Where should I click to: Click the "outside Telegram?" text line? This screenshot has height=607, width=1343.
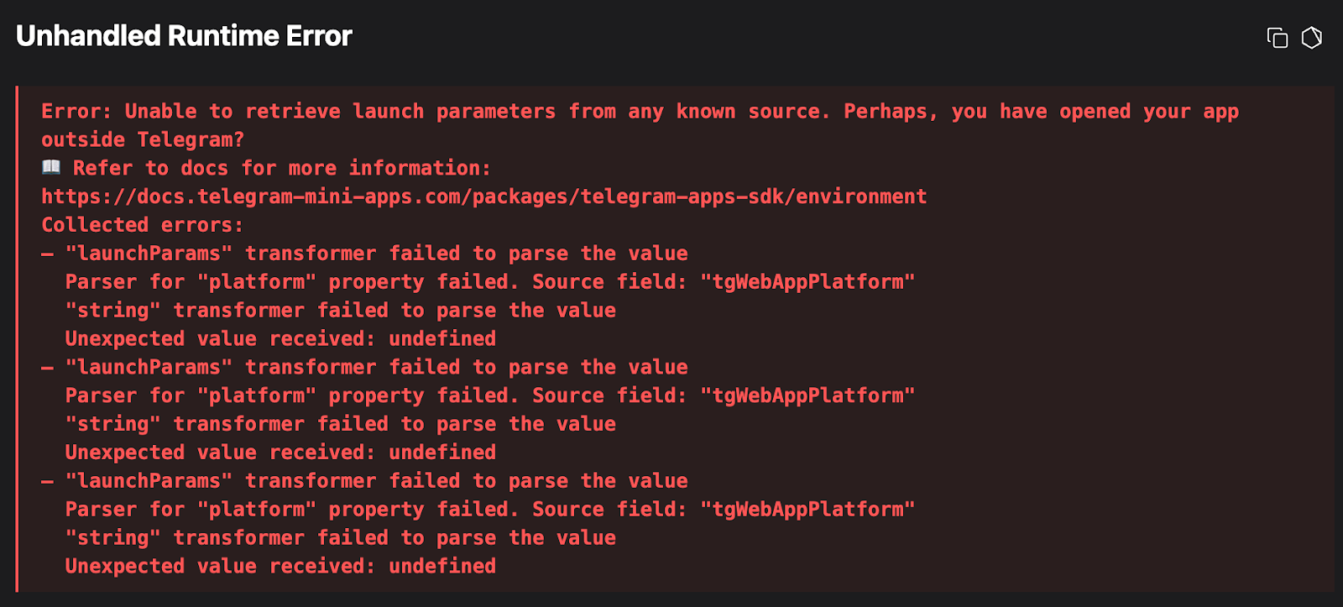tap(143, 139)
